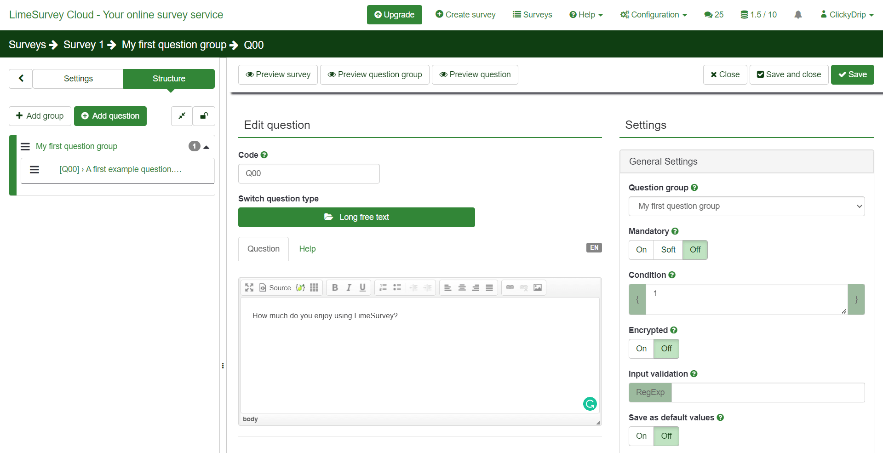Click the Grammarly icon in the editor

point(590,404)
